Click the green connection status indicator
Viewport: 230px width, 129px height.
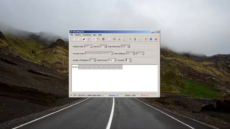71,95
